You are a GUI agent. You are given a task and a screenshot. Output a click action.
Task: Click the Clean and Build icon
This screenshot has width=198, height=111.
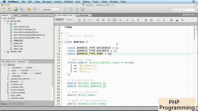pos(71,9)
